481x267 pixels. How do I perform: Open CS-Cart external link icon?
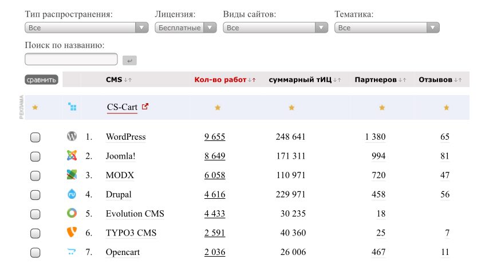(145, 107)
